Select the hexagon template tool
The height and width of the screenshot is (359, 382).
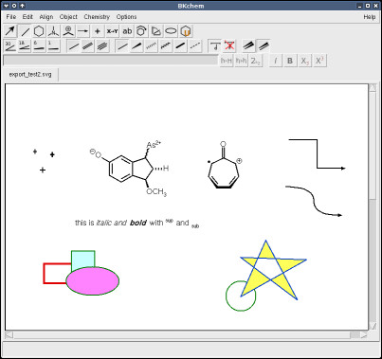pos(39,31)
